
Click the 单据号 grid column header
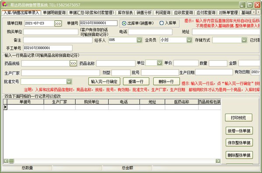pyautogui.click(x=25, y=102)
